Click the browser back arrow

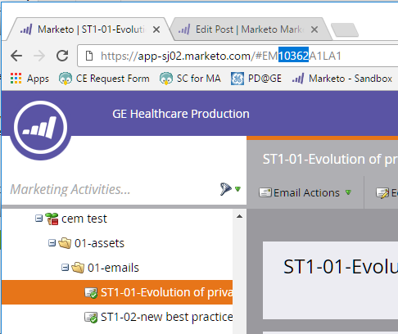16,56
